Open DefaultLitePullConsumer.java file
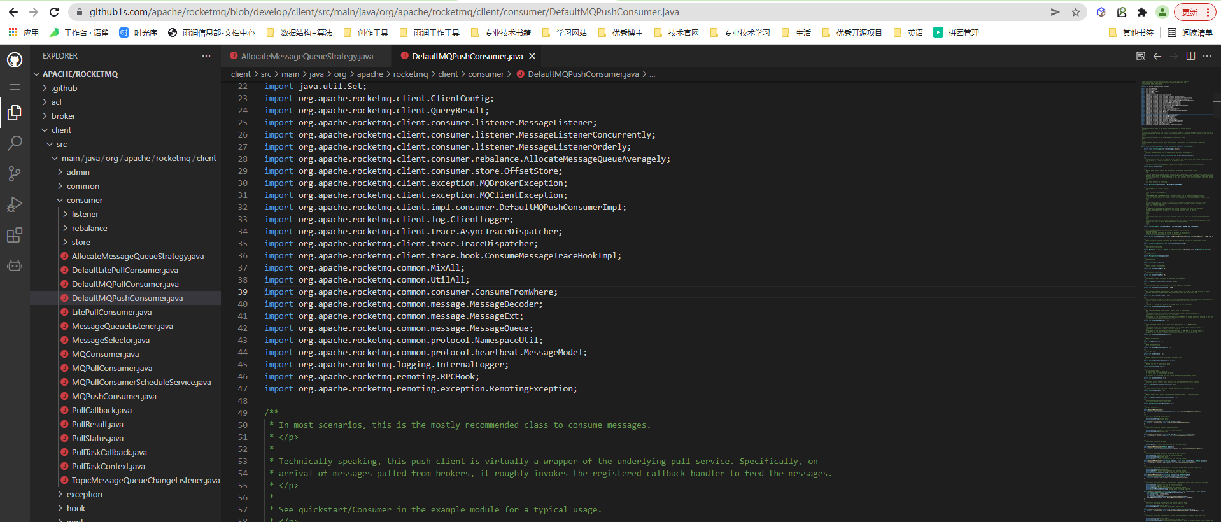The image size is (1221, 522). pos(125,271)
